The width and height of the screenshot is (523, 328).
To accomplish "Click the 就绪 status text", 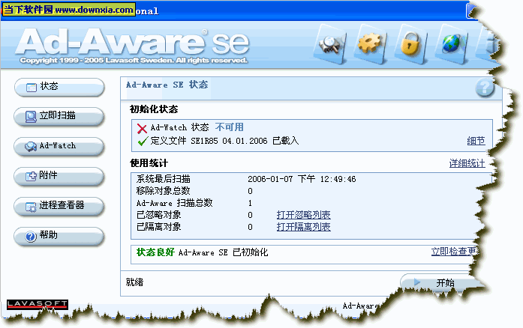I will (x=135, y=282).
